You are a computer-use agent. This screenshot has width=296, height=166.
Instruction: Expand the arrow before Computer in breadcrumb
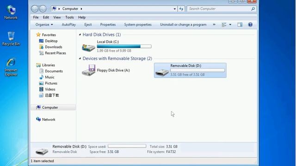coord(59,9)
